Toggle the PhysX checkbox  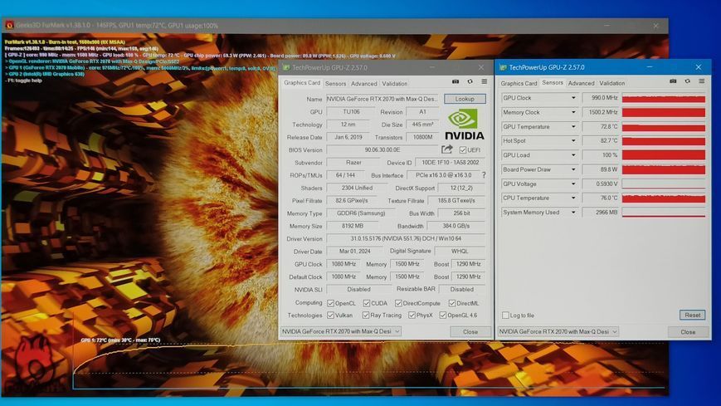pos(412,316)
